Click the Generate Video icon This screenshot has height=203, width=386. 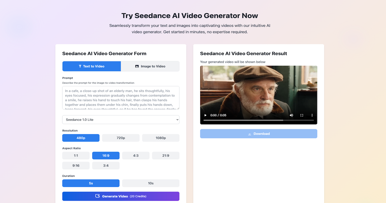tap(98, 196)
